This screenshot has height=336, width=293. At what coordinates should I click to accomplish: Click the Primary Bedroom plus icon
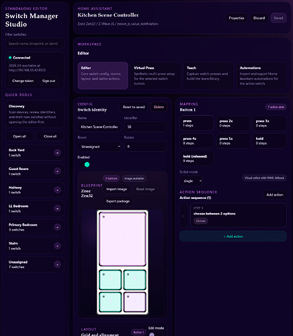pos(57,227)
